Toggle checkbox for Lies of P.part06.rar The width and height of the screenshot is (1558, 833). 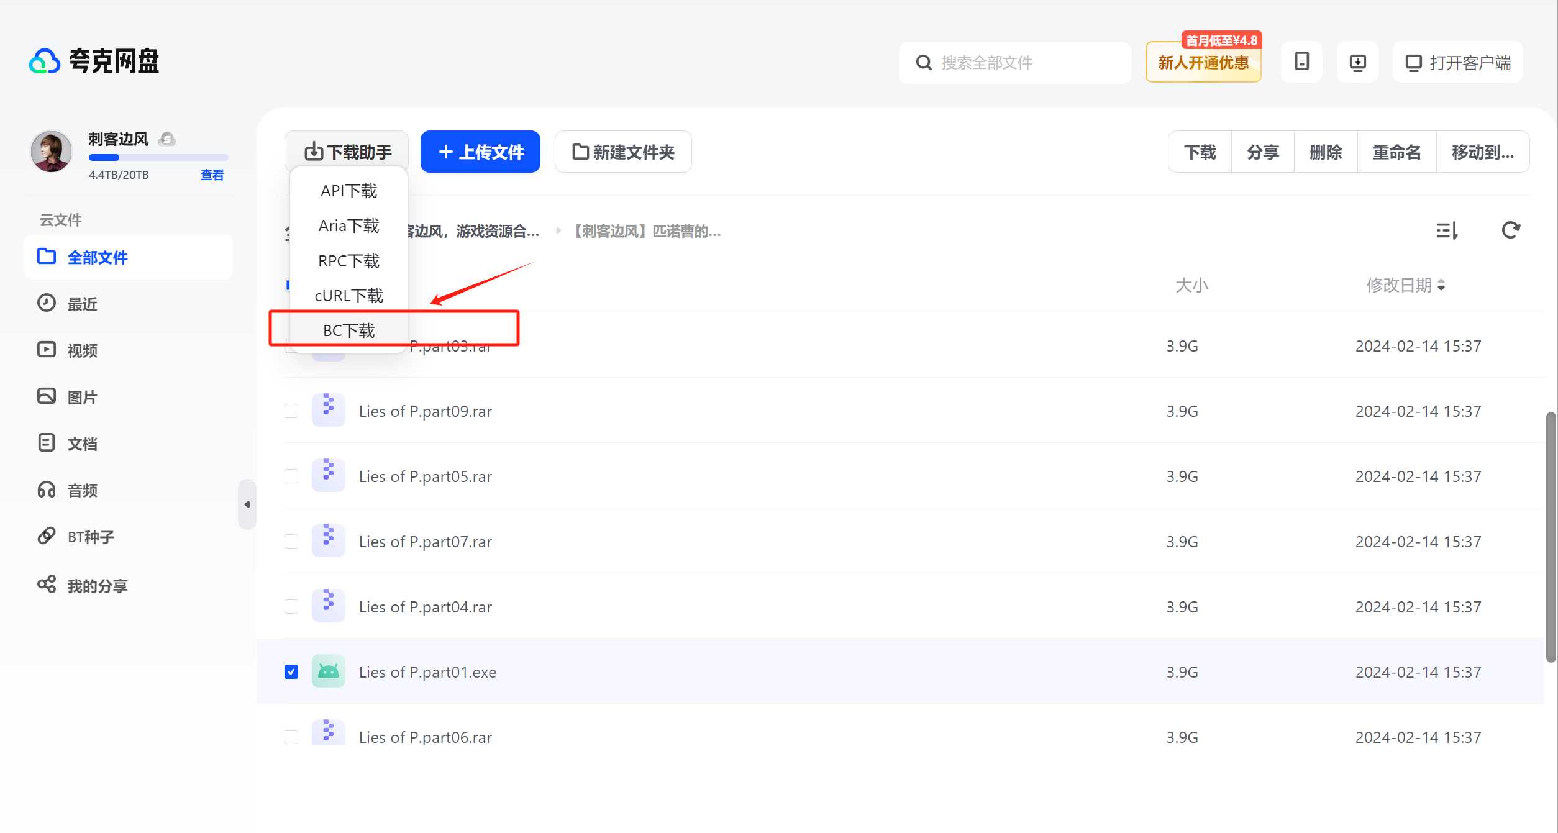291,737
